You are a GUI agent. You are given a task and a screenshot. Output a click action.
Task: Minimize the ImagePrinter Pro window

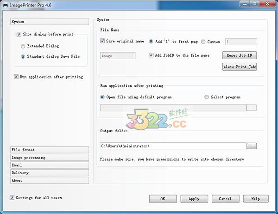click(245, 4)
